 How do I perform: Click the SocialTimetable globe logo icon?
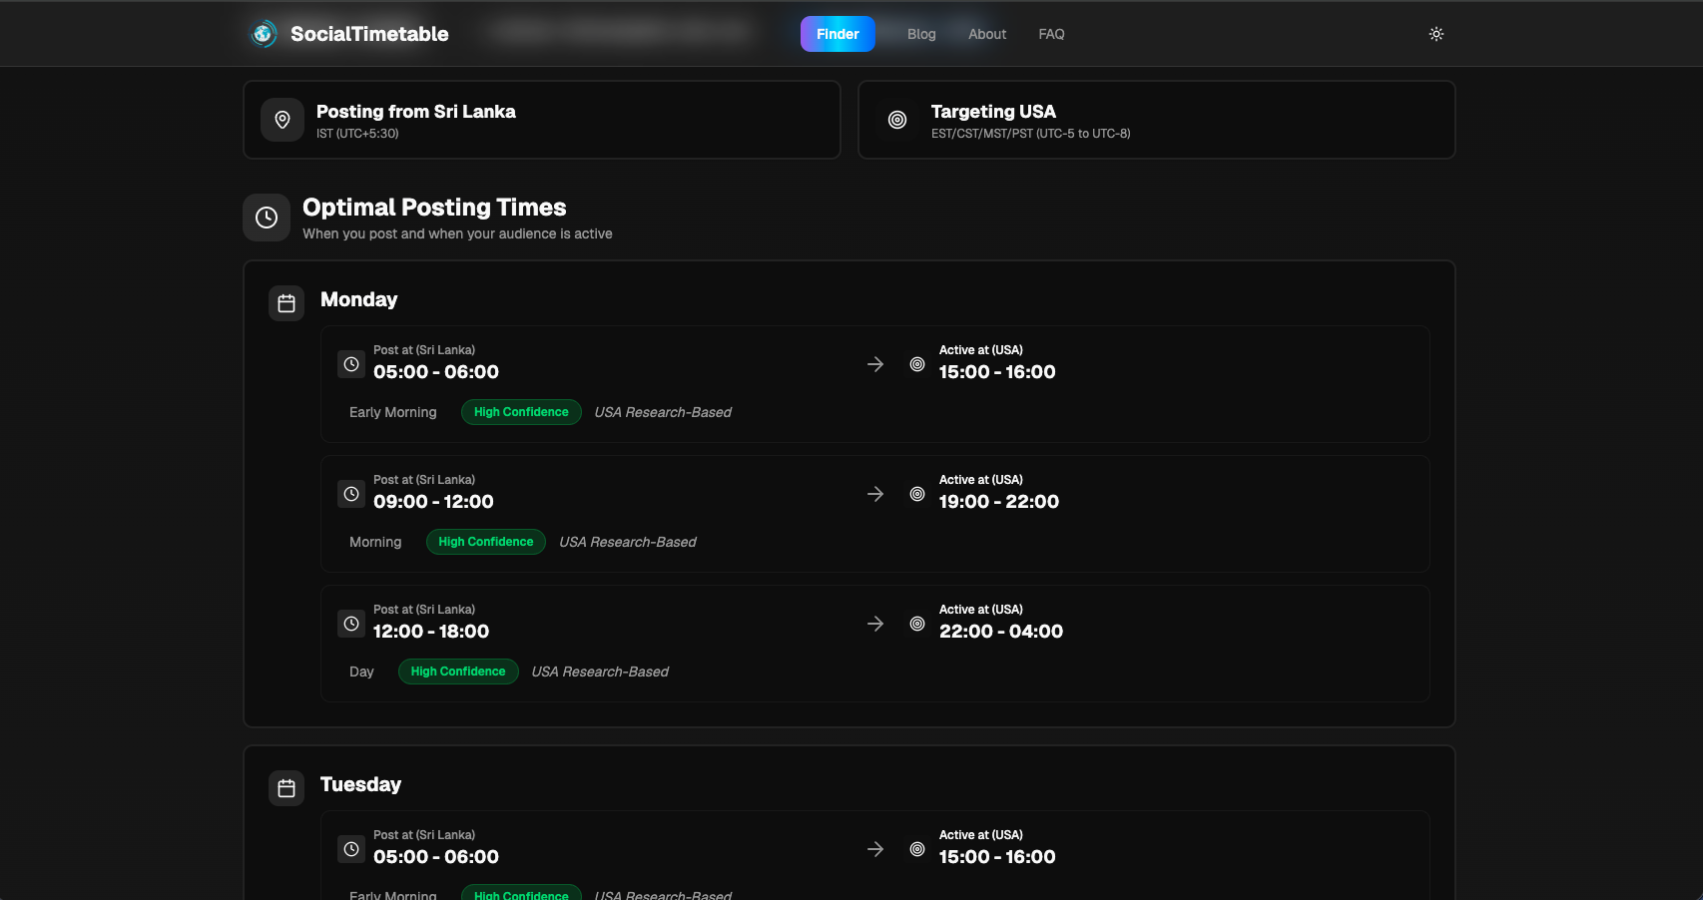click(x=264, y=34)
